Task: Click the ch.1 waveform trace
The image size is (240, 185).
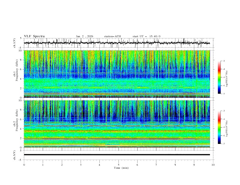Action: pyautogui.click(x=117, y=43)
